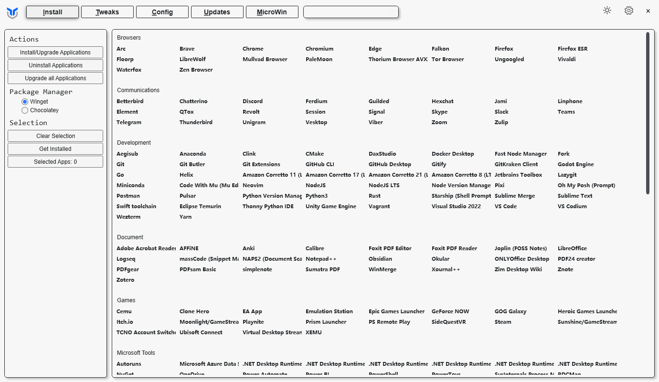Select Sublime Text app
This screenshot has height=382, width=659.
pos(575,196)
